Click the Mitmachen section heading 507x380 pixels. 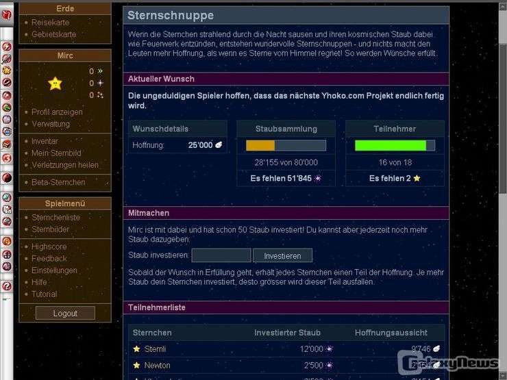point(149,213)
